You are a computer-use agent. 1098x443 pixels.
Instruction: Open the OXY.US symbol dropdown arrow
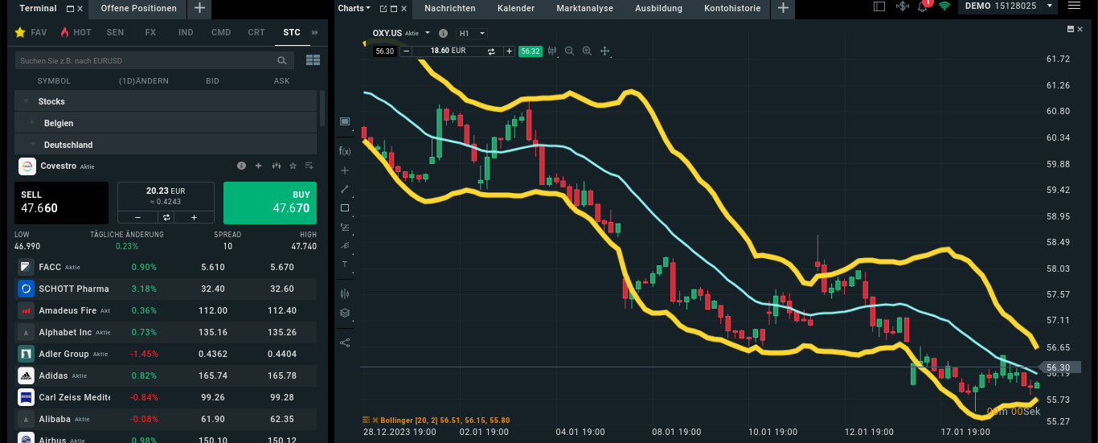(428, 34)
